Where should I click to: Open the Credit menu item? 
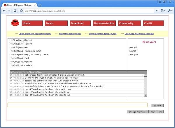[153, 23]
